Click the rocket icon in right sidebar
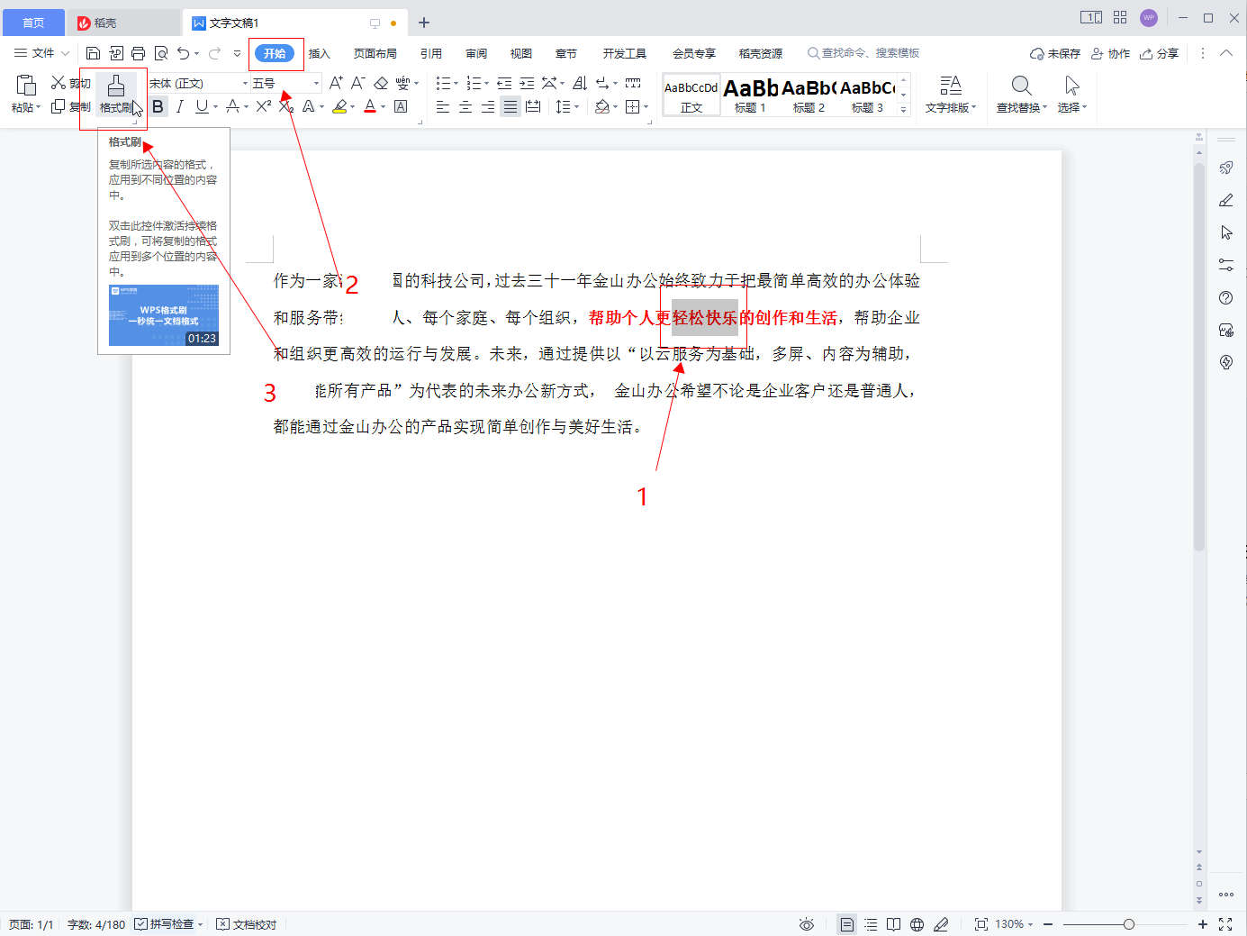Screen dimensions: 1247x936 click(1226, 168)
